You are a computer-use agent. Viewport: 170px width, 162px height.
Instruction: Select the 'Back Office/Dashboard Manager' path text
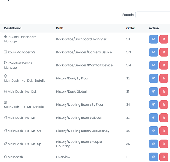pyautogui.click(x=81, y=39)
